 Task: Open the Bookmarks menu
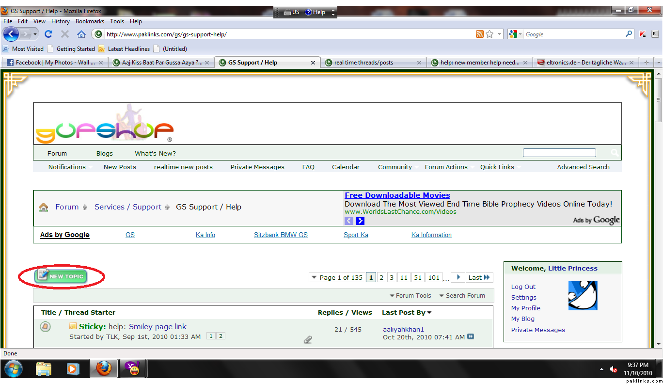coord(90,21)
